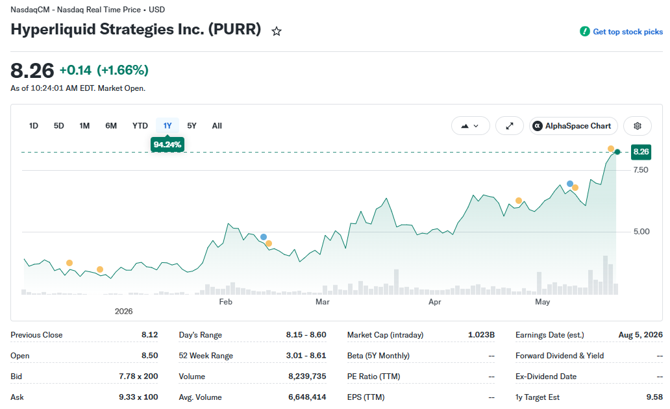Click the Beta (5Y Monthly) label
670x409 pixels.
tap(378, 356)
